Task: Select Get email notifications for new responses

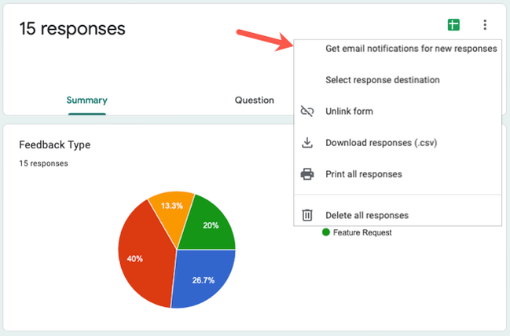Action: click(x=410, y=49)
